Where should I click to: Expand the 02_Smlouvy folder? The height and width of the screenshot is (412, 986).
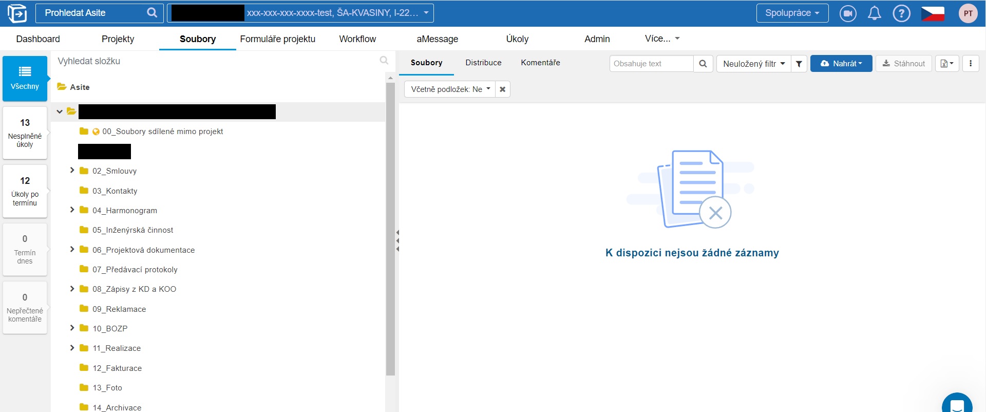click(x=72, y=171)
